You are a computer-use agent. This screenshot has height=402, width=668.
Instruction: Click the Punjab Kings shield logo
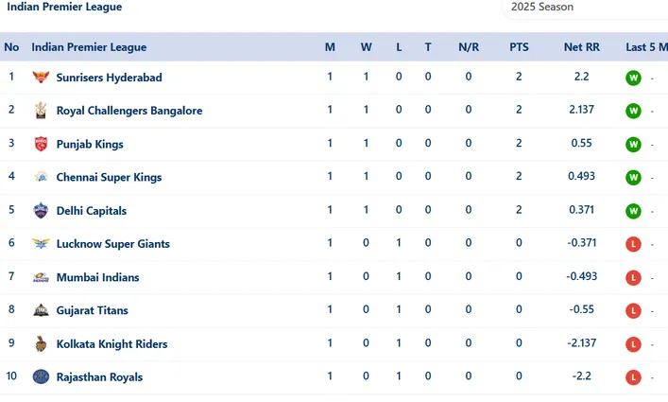coord(41,144)
